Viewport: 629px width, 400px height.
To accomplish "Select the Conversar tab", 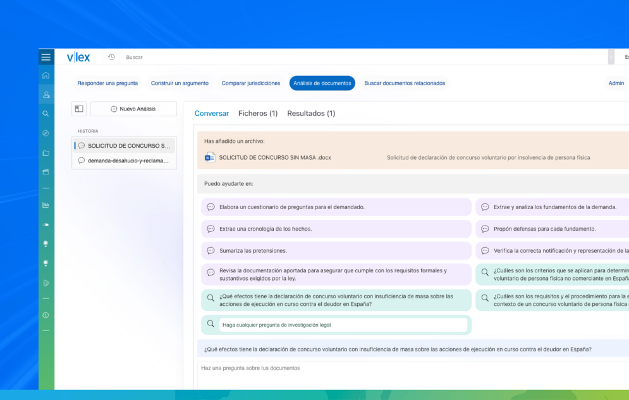I will tap(212, 113).
